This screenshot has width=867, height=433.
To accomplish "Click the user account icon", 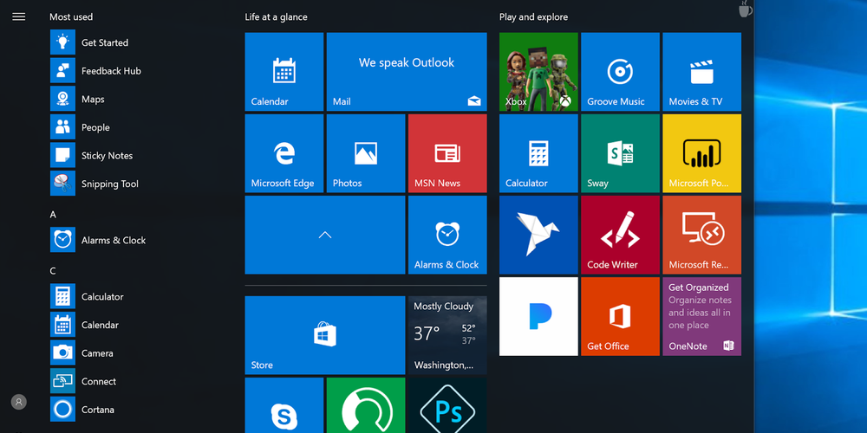I will click(x=19, y=402).
